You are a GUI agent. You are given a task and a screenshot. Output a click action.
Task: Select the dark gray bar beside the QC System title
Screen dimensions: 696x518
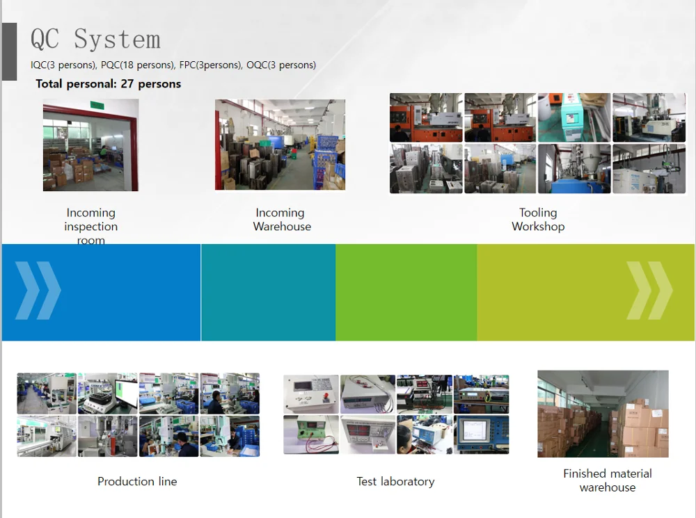point(9,51)
